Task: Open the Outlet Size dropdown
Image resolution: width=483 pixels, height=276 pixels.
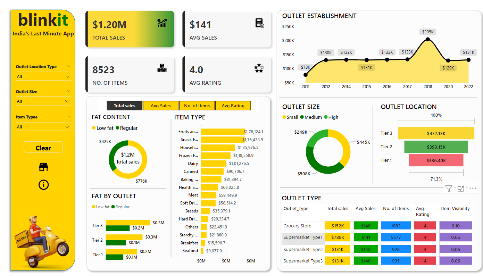Action: tap(43, 101)
